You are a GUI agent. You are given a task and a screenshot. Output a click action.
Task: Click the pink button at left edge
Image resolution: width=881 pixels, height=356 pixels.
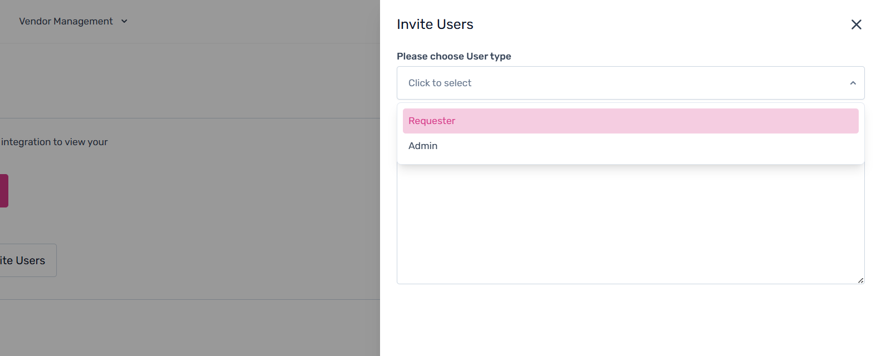[x=3, y=191]
